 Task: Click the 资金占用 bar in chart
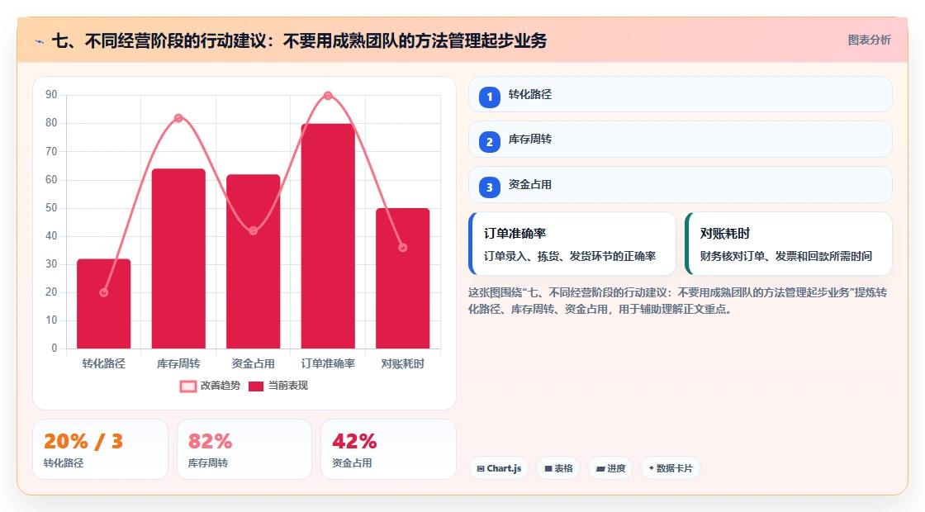click(253, 261)
